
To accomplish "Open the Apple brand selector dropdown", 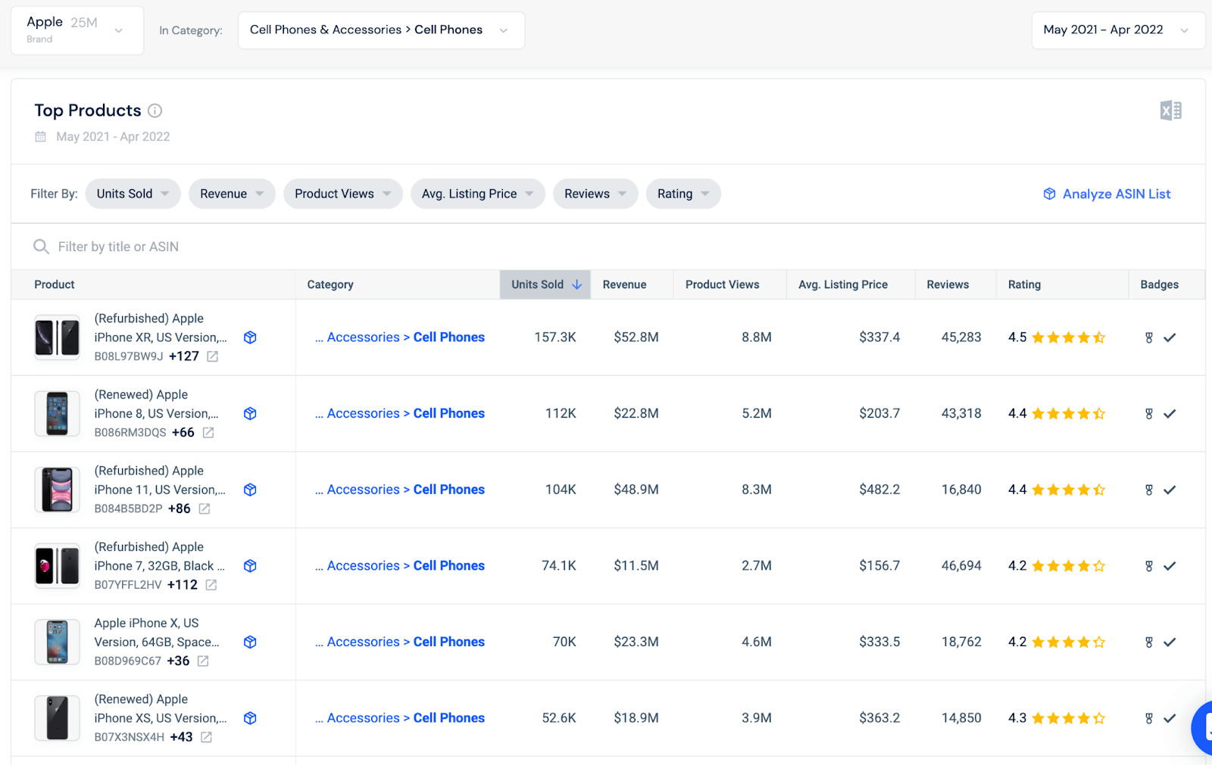I will pyautogui.click(x=77, y=30).
